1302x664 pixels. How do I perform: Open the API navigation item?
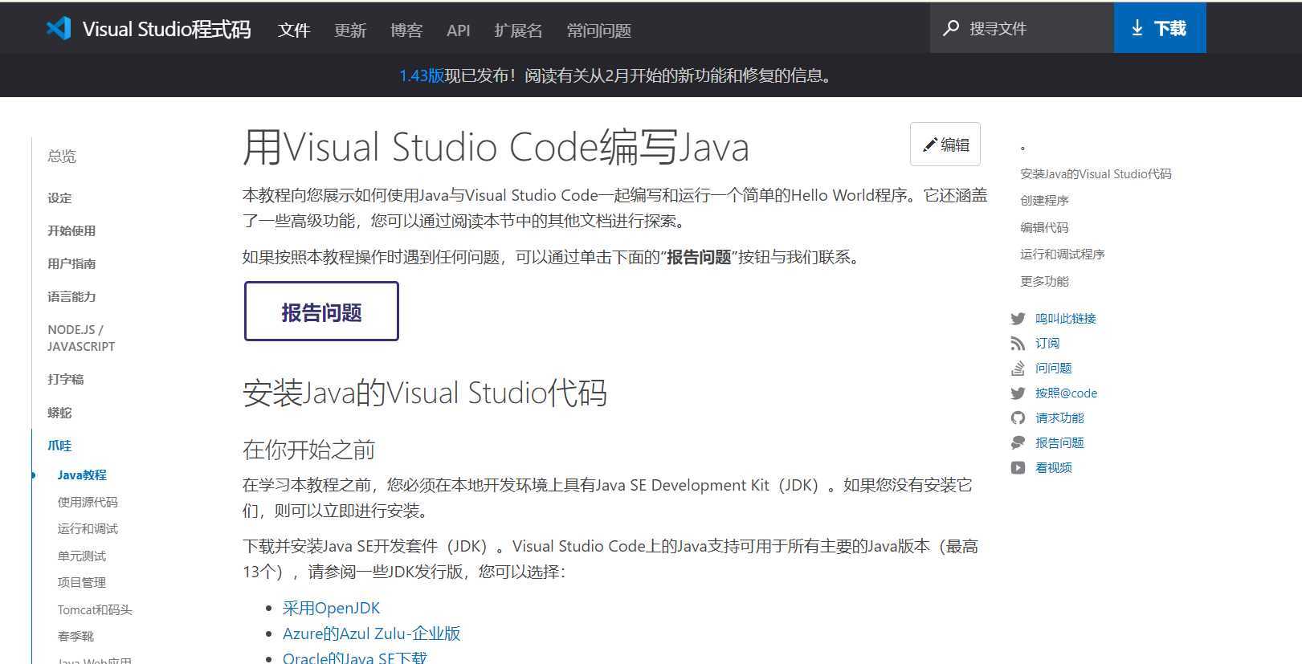[x=459, y=31]
